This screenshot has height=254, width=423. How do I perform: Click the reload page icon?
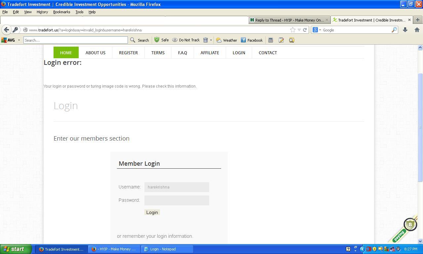(305, 30)
